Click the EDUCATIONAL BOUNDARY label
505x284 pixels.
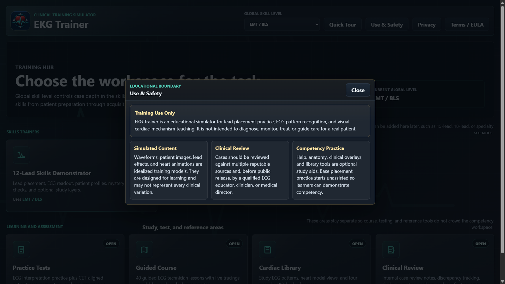pyautogui.click(x=155, y=86)
